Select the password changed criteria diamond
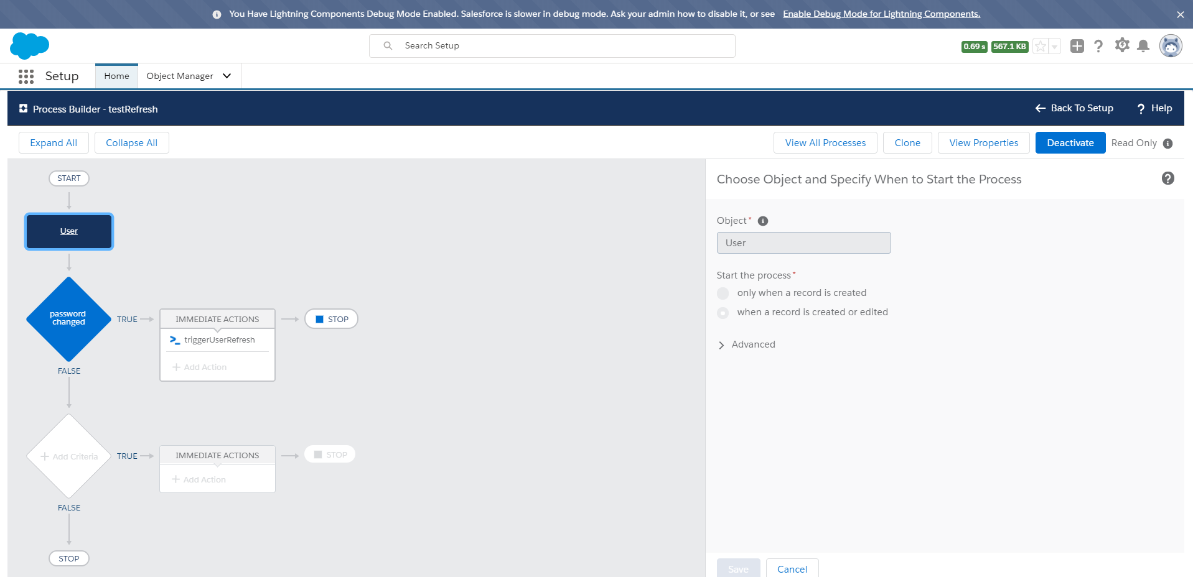Image resolution: width=1193 pixels, height=577 pixels. pyautogui.click(x=68, y=319)
